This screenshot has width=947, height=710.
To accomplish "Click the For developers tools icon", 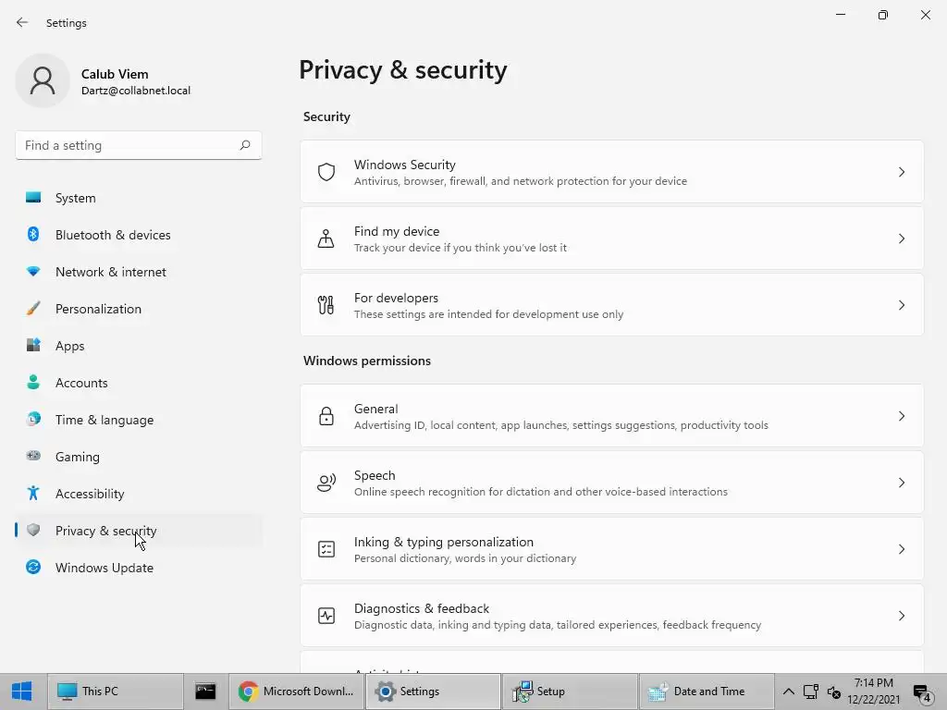I will click(326, 305).
